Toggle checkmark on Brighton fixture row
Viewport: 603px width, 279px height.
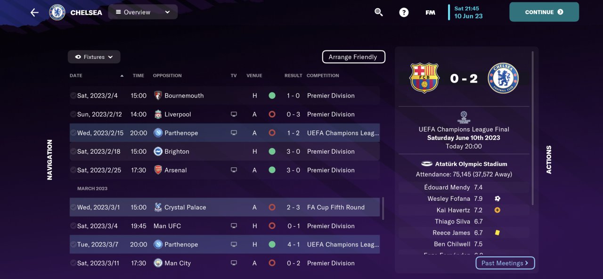[73, 151]
